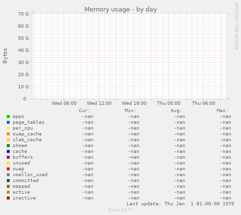Click the 'Thu 06:00' axis label
Viewport: 241px width, 215px height.
click(204, 103)
